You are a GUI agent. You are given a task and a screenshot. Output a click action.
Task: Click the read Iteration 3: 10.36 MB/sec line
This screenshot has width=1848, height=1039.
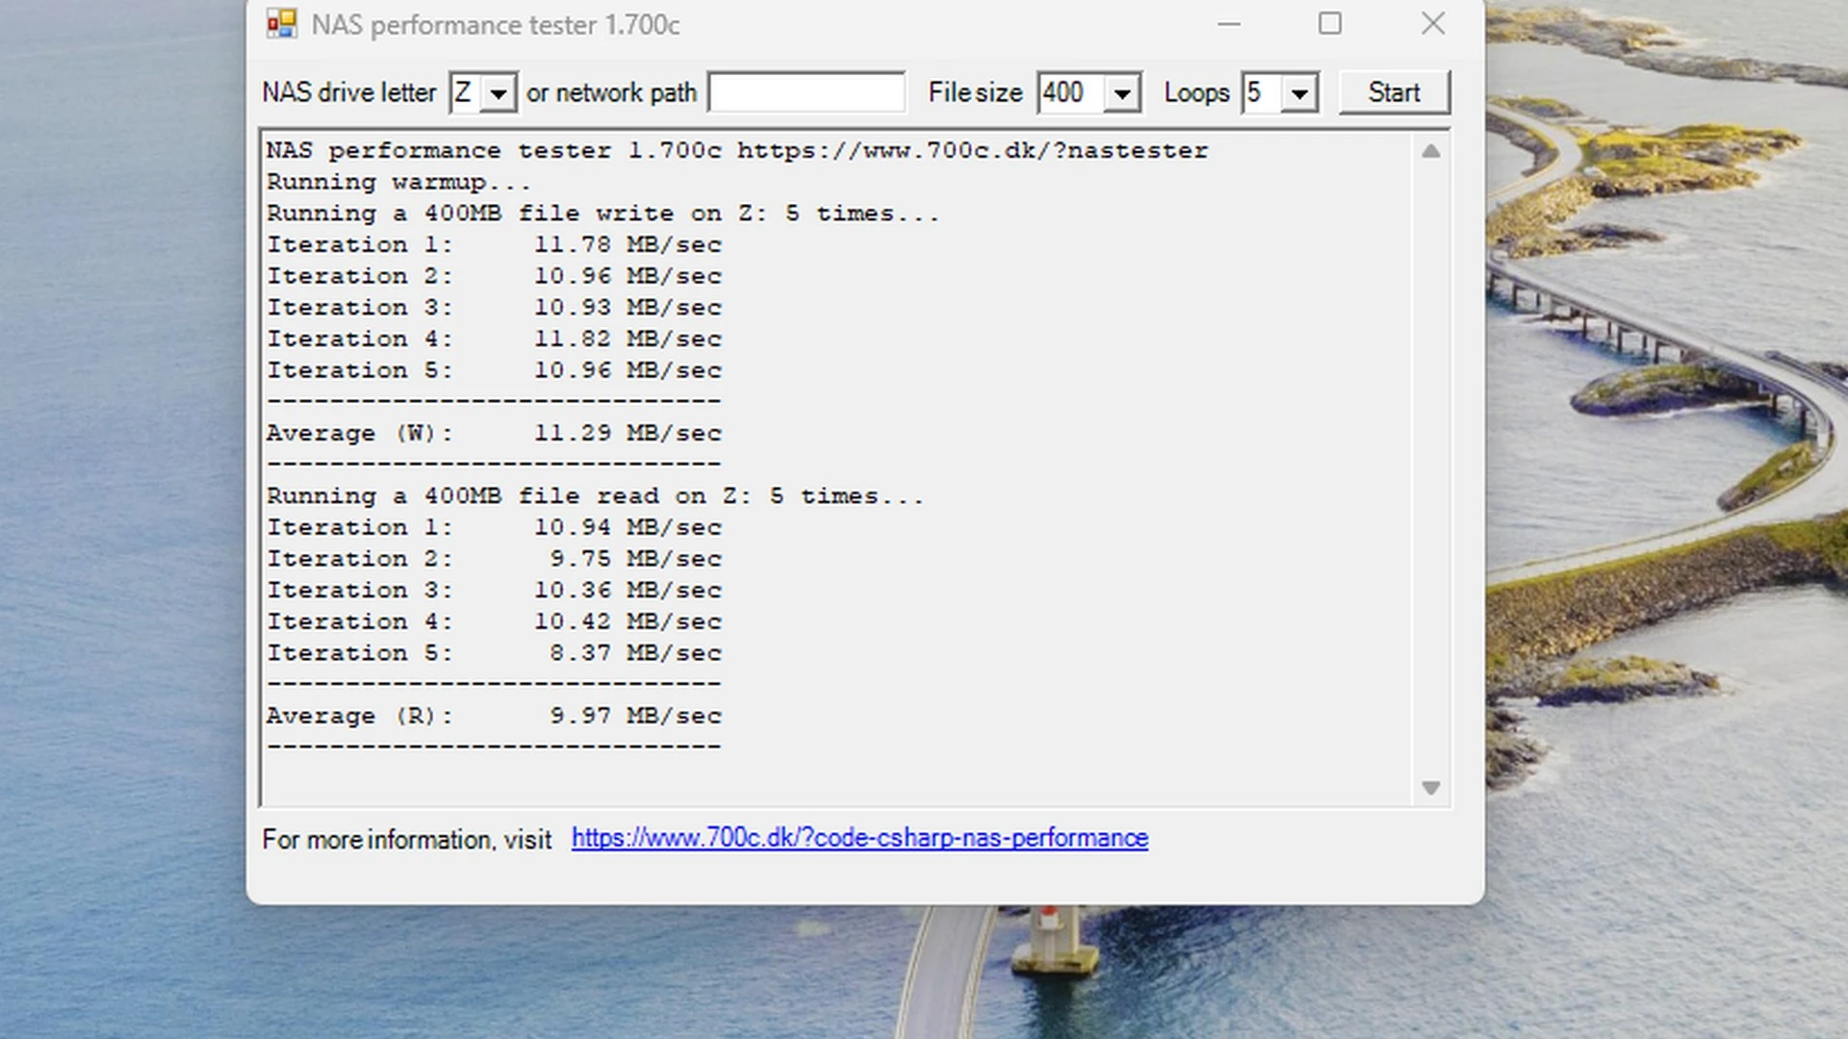coord(494,590)
